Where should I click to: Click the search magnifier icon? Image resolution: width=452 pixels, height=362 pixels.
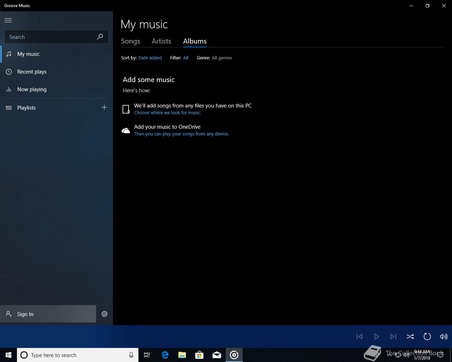click(x=100, y=37)
